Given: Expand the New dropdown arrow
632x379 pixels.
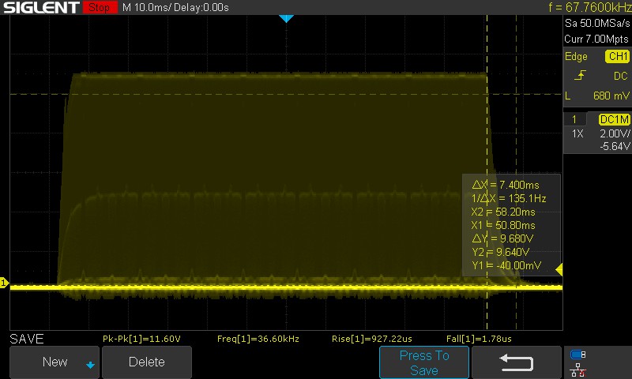Looking at the screenshot, I should coord(90,365).
